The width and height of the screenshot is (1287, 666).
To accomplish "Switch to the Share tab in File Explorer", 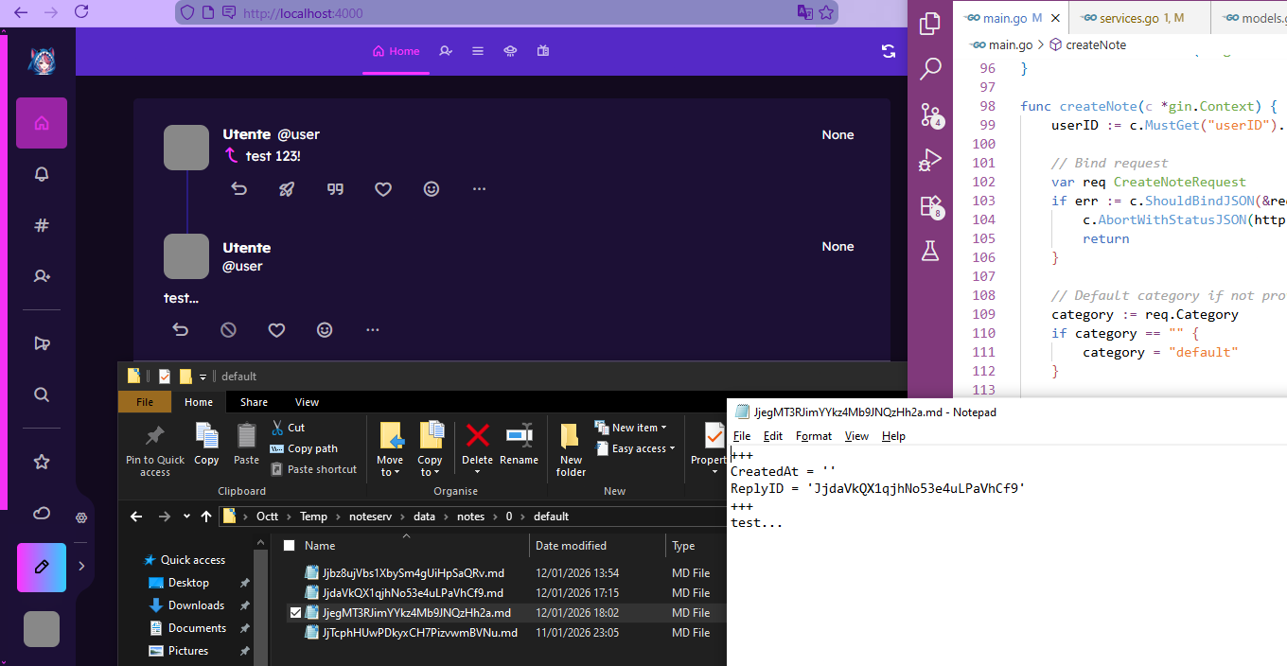I will tap(253, 401).
